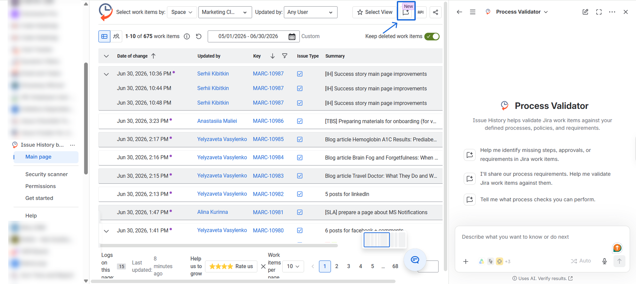The image size is (636, 284).
Task: Click the sidebar vertical scrollbar
Action: pyautogui.click(x=86, y=118)
